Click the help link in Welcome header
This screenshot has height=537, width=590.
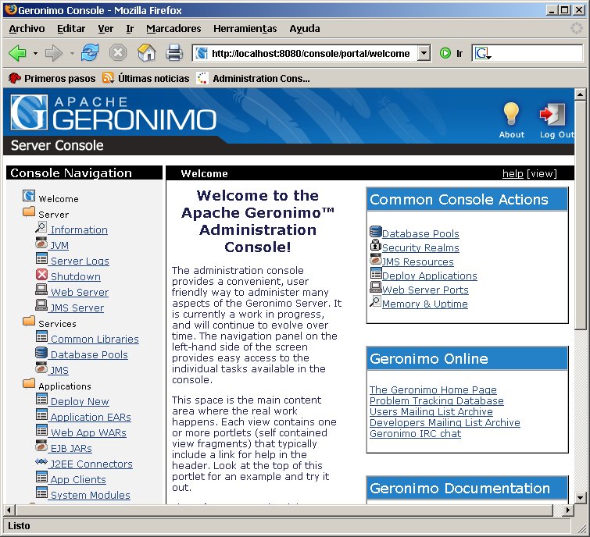click(513, 173)
